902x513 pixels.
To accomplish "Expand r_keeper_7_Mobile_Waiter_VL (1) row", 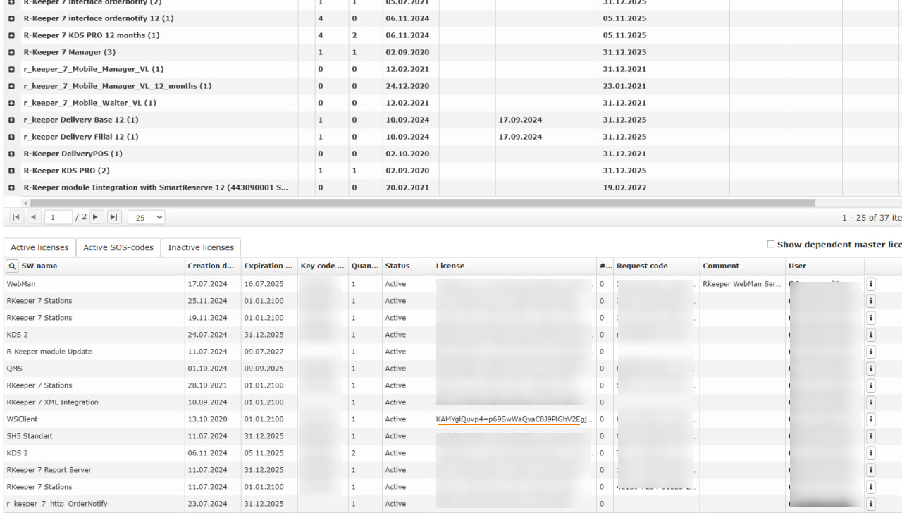I will [x=11, y=103].
